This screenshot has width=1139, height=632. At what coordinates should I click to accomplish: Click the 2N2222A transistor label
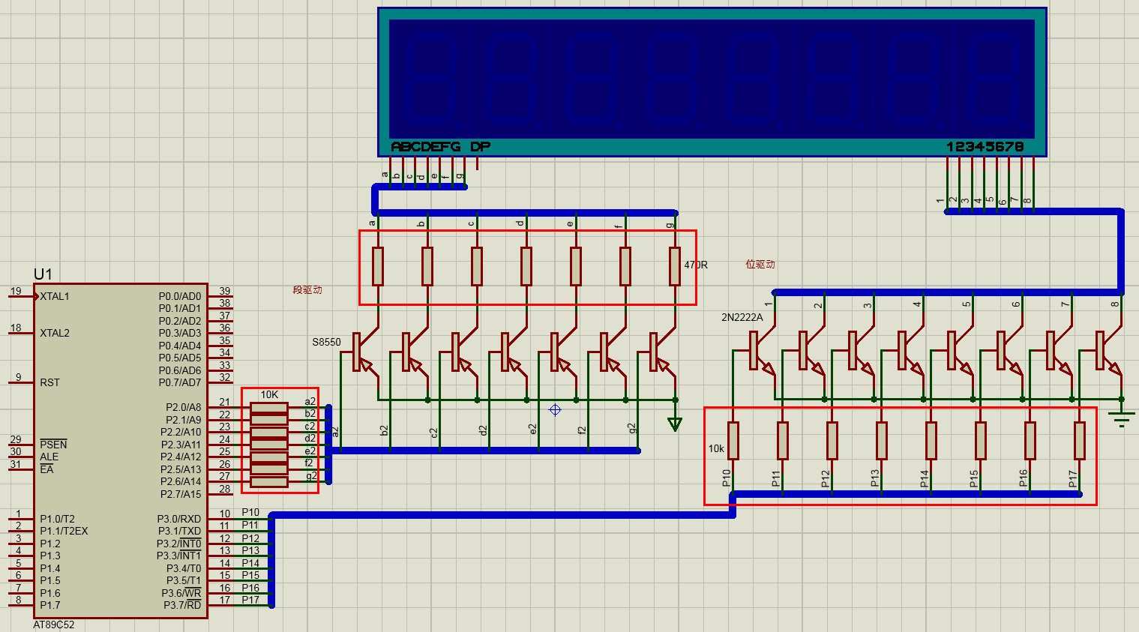pos(742,317)
